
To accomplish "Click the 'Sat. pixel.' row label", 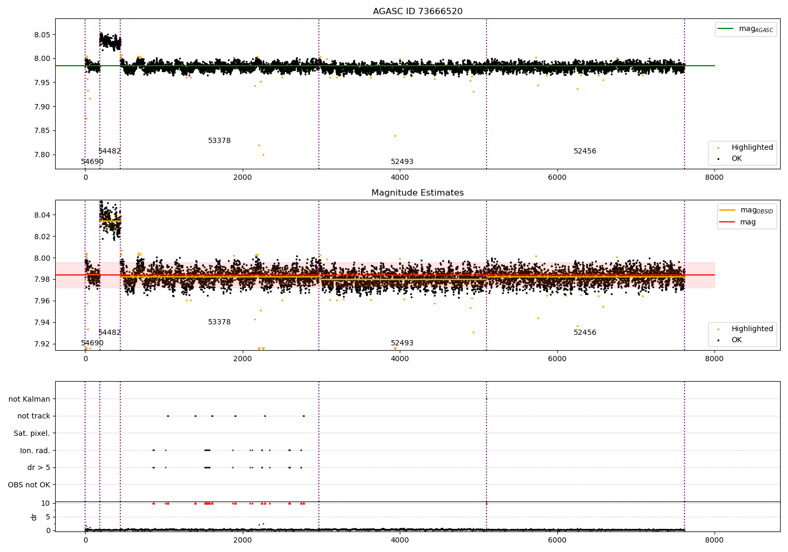I will [x=32, y=434].
